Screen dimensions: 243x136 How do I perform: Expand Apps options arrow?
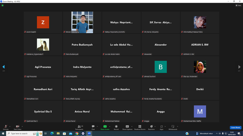coord(165,127)
